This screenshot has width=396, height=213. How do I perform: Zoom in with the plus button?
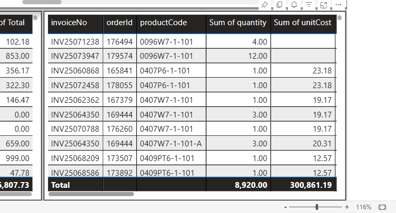(x=346, y=207)
